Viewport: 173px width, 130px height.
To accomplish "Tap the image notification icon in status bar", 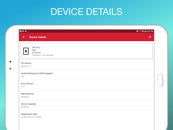I will [21, 31].
